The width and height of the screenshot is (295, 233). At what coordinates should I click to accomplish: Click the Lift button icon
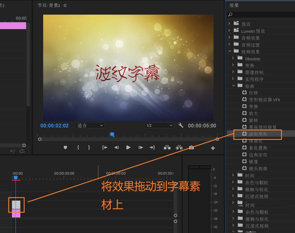pyautogui.click(x=167, y=147)
